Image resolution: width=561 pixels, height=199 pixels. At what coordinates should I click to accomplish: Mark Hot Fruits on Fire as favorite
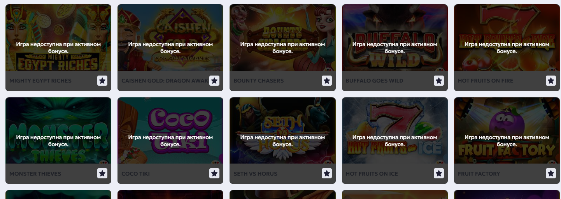pos(551,81)
